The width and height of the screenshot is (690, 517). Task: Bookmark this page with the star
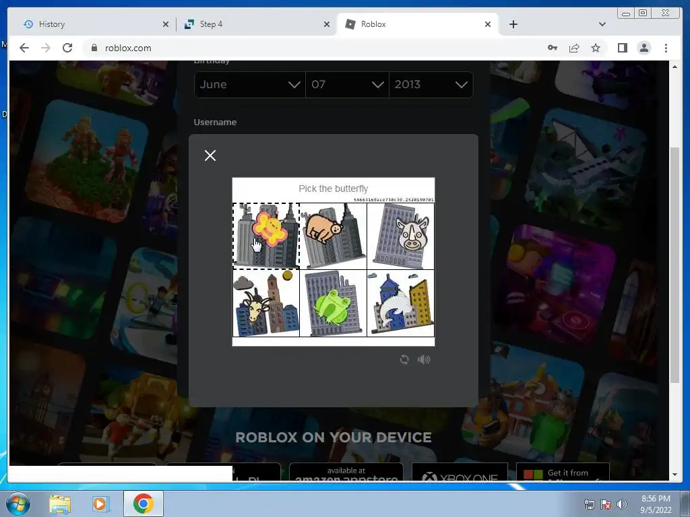tap(596, 48)
